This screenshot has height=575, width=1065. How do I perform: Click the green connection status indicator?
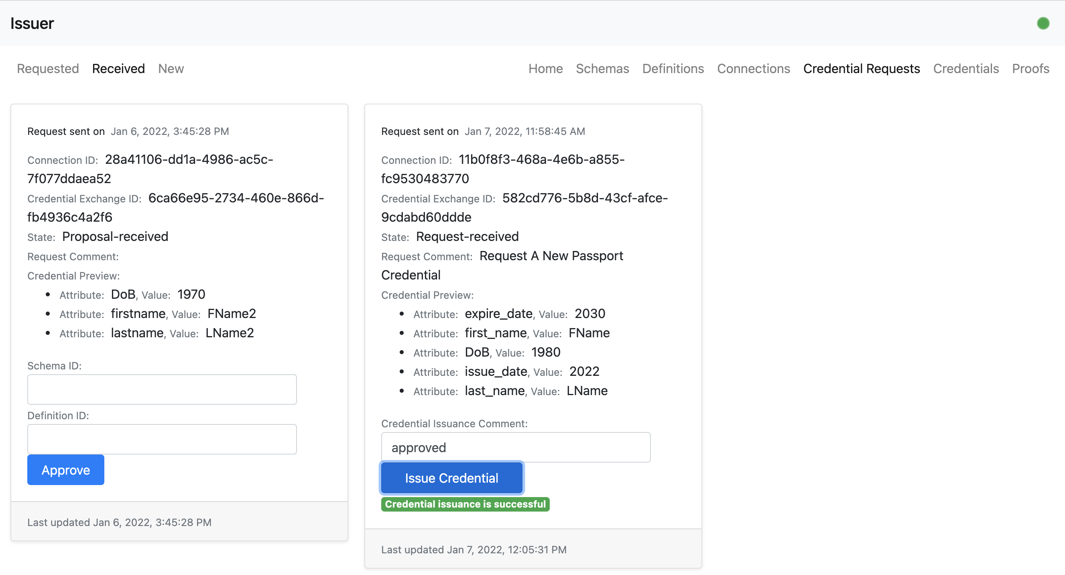point(1043,24)
